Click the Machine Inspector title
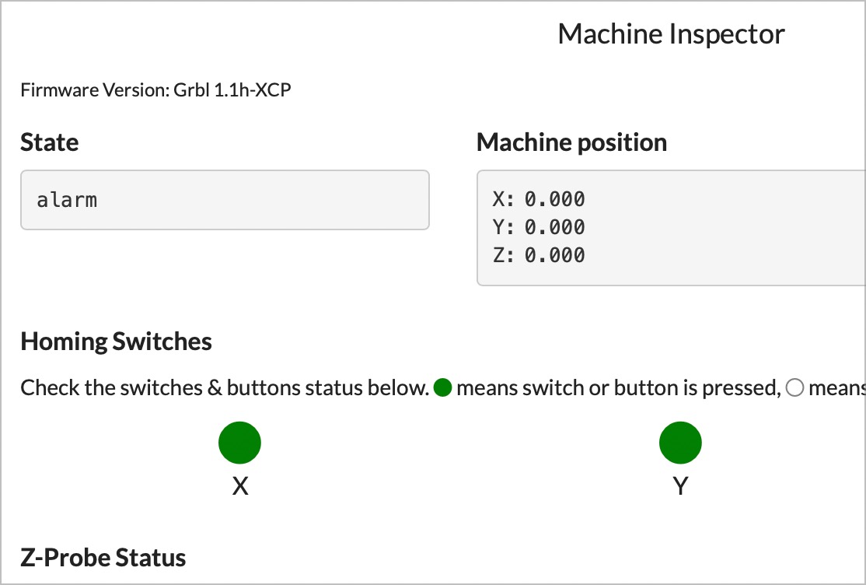The height and width of the screenshot is (585, 866). (x=671, y=33)
